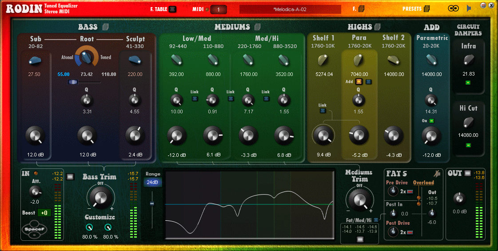Image resolution: width=498 pixels, height=251 pixels.
Task: Open the BASS section pages icon
Action: 105,27
